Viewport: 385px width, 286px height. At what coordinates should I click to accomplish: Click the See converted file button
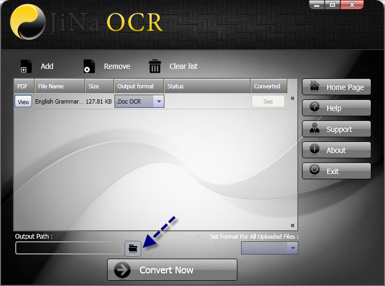click(x=268, y=101)
